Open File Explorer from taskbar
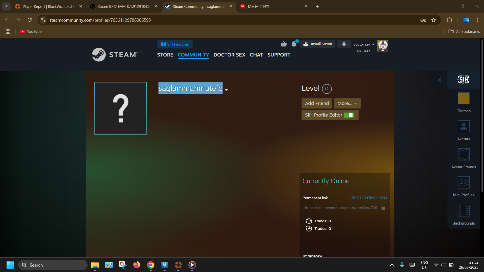 pos(95,265)
